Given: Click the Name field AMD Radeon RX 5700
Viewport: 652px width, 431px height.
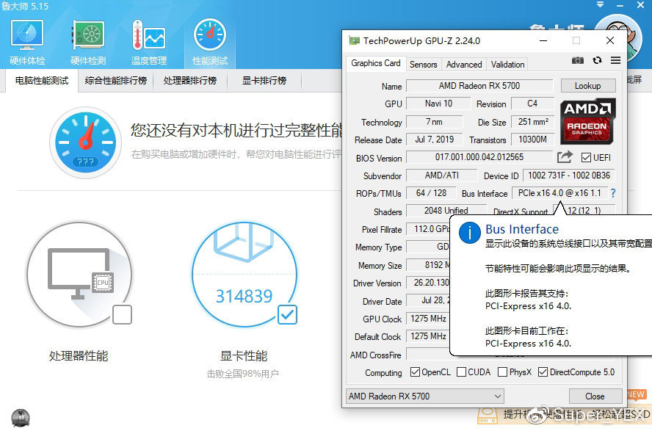Looking at the screenshot, I should [x=479, y=86].
